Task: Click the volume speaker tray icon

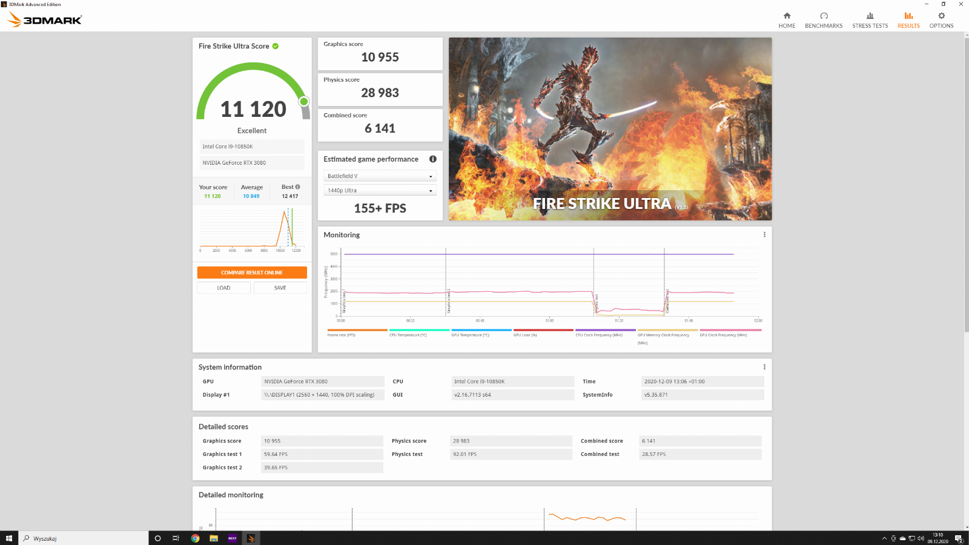Action: (921, 538)
